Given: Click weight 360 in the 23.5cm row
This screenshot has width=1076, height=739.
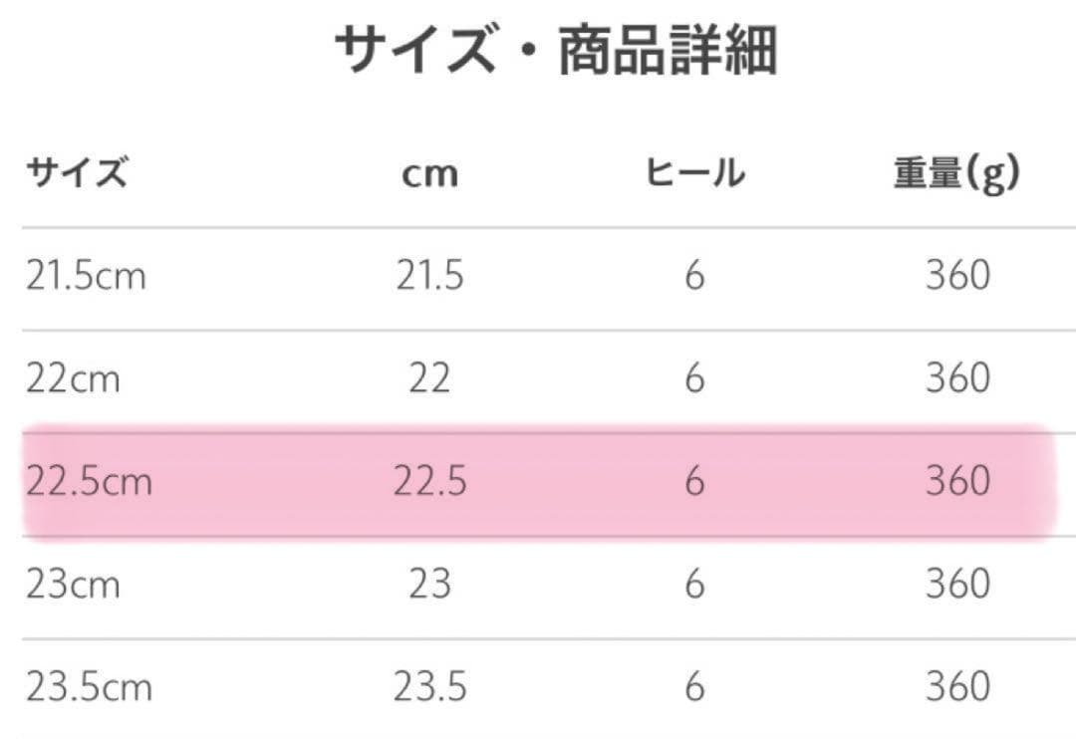Looking at the screenshot, I should coord(957,687).
